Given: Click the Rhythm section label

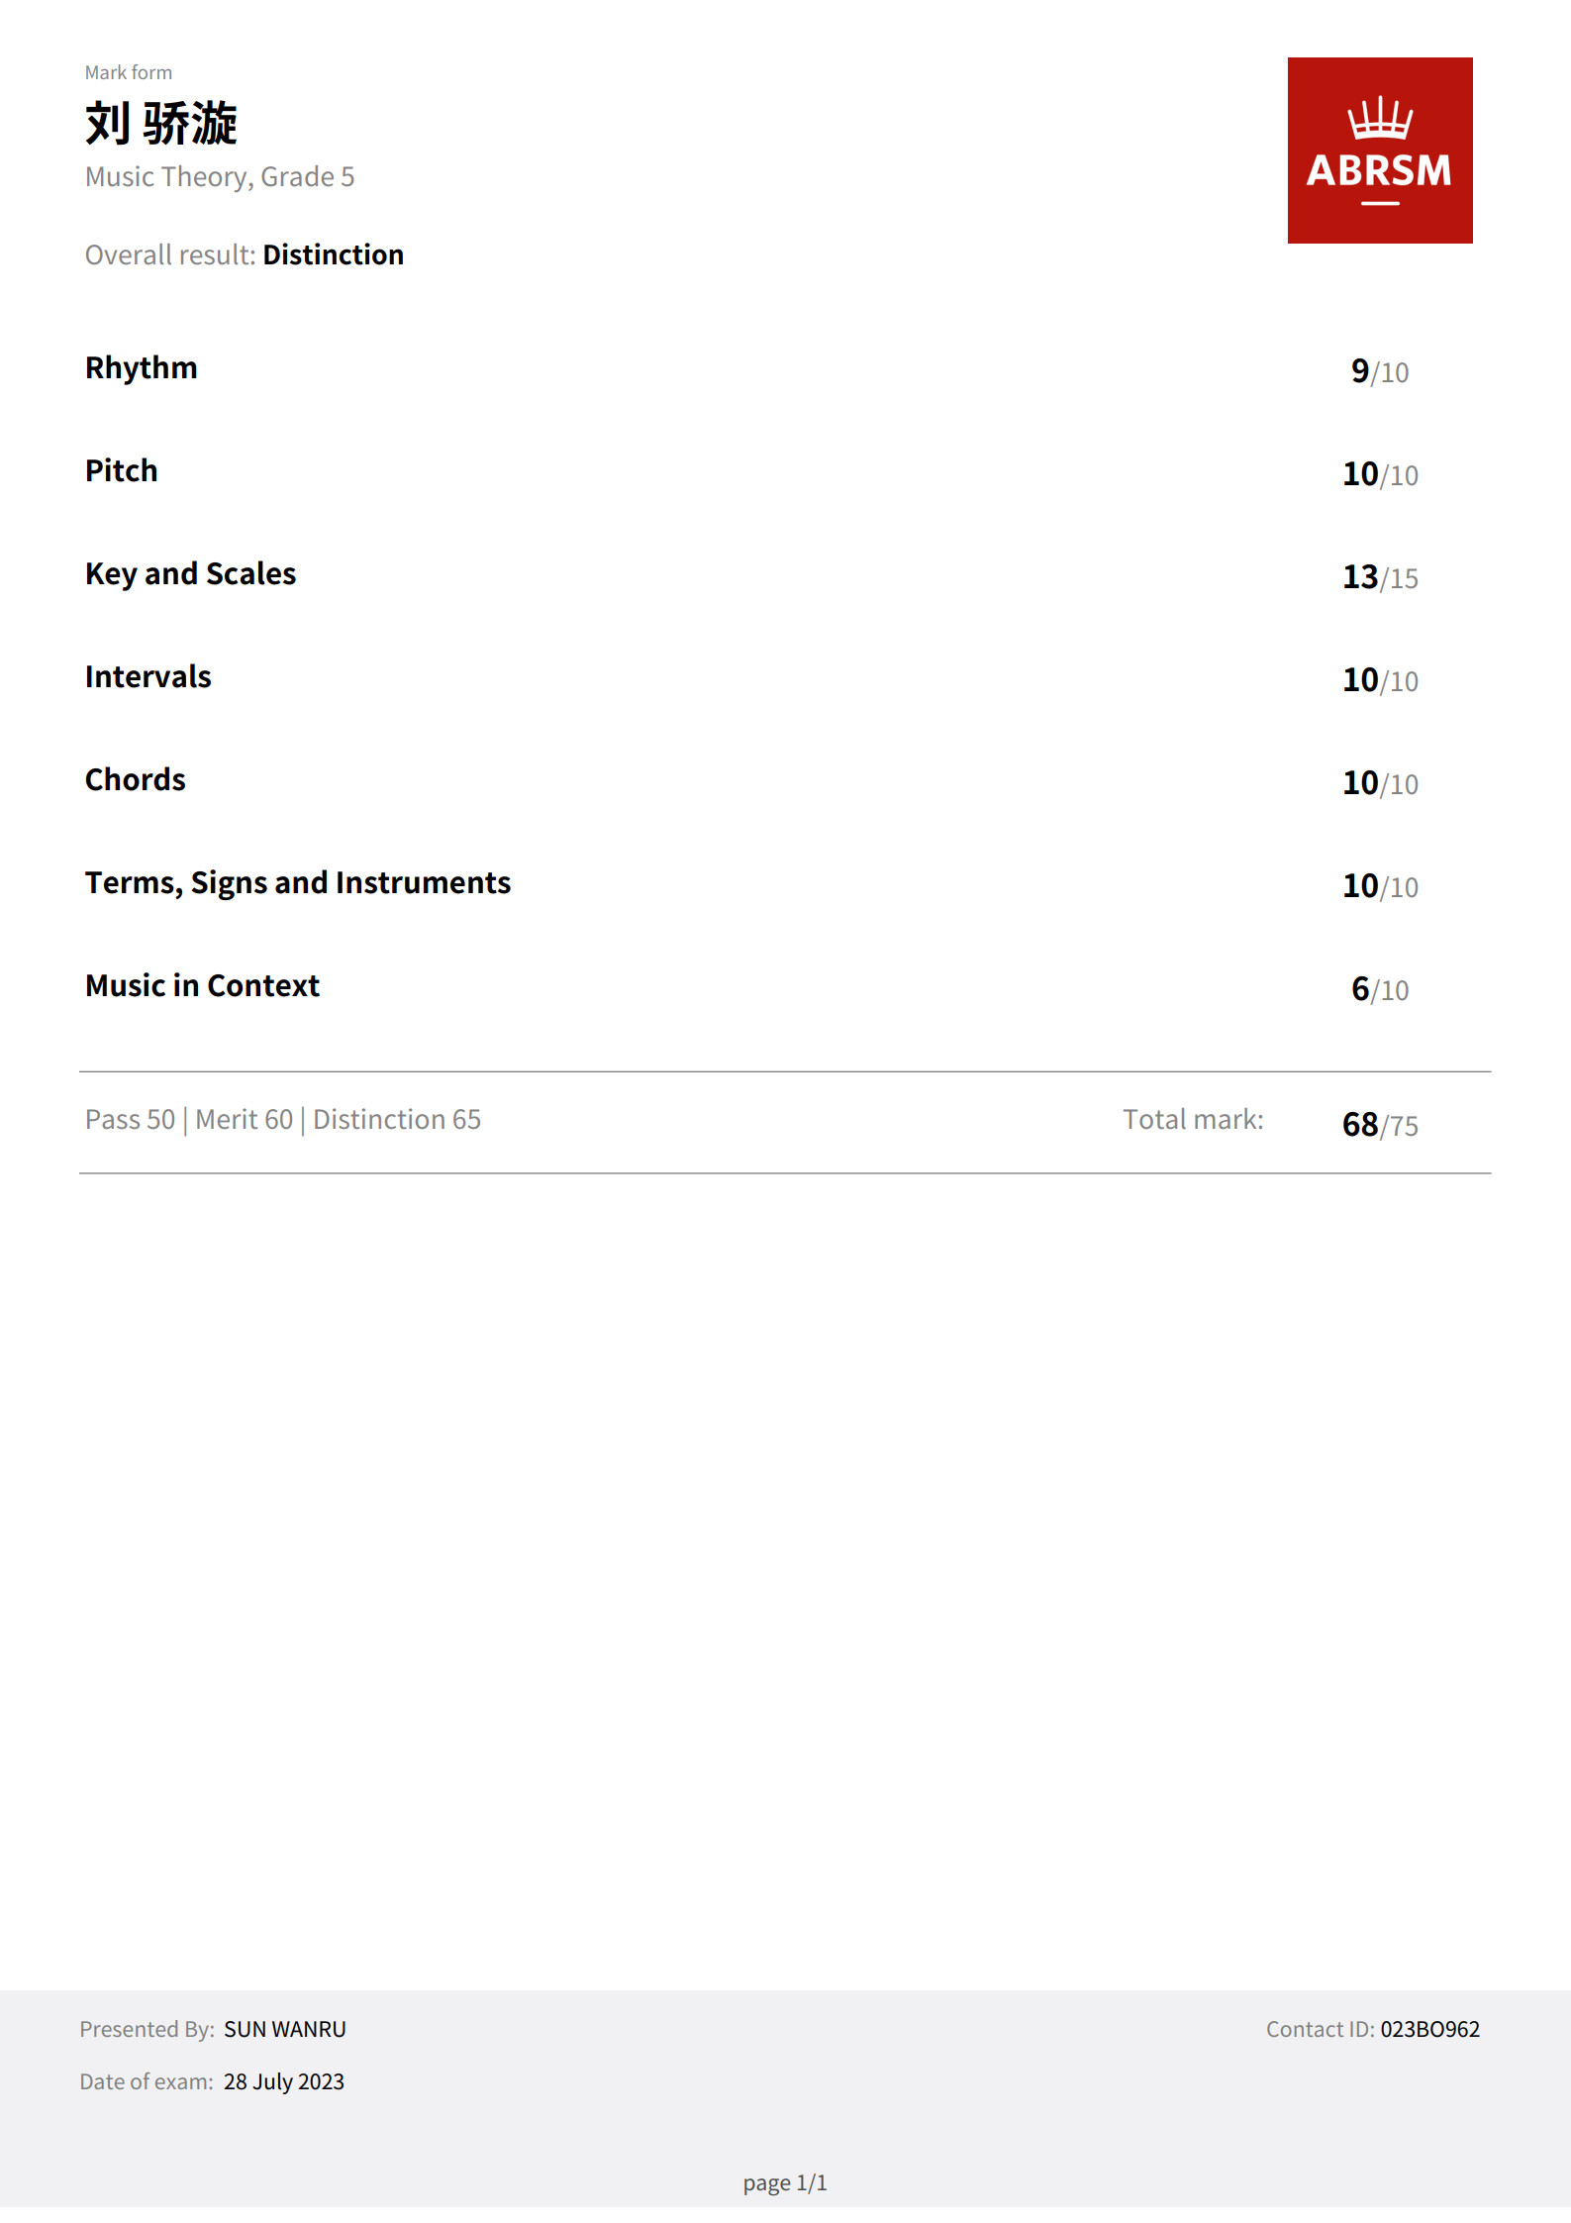Looking at the screenshot, I should (x=142, y=367).
